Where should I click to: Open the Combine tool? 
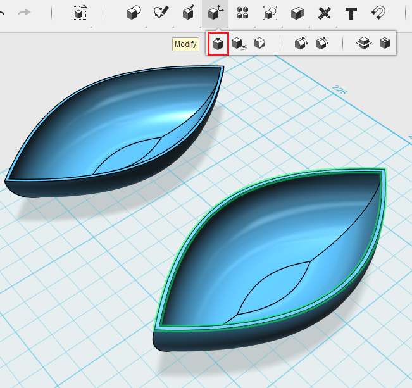tap(297, 13)
